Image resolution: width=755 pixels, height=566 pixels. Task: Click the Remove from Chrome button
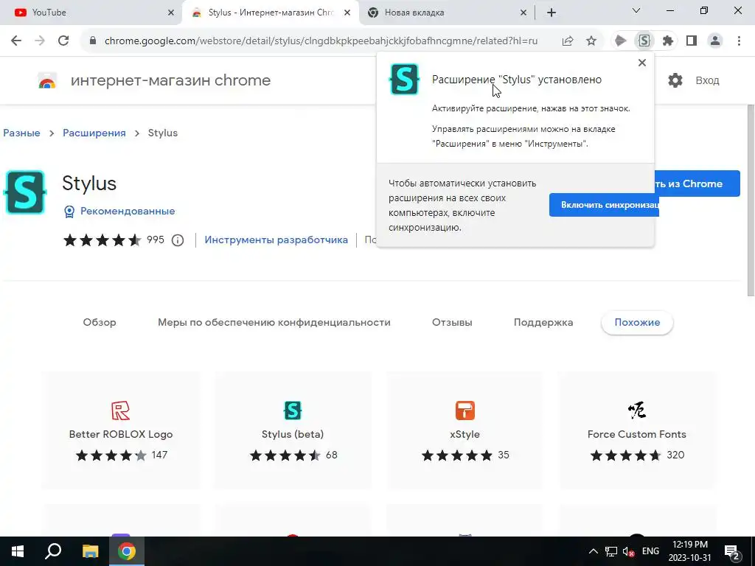coord(697,184)
